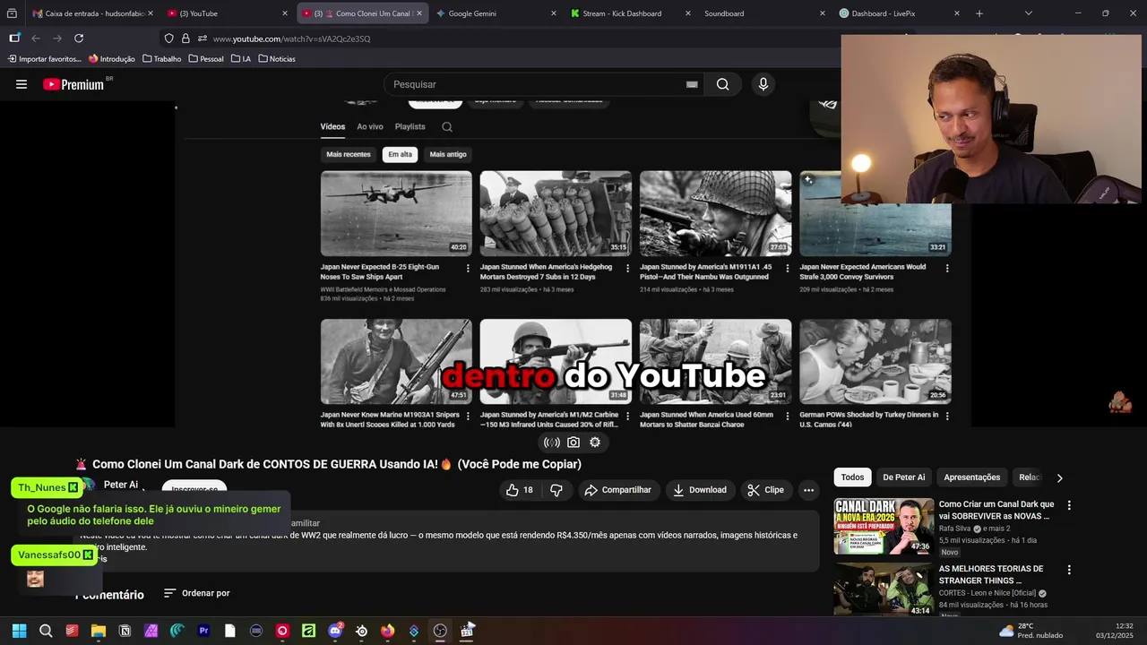This screenshot has height=645, width=1147.
Task: Open Discord from the taskbar
Action: [x=335, y=631]
